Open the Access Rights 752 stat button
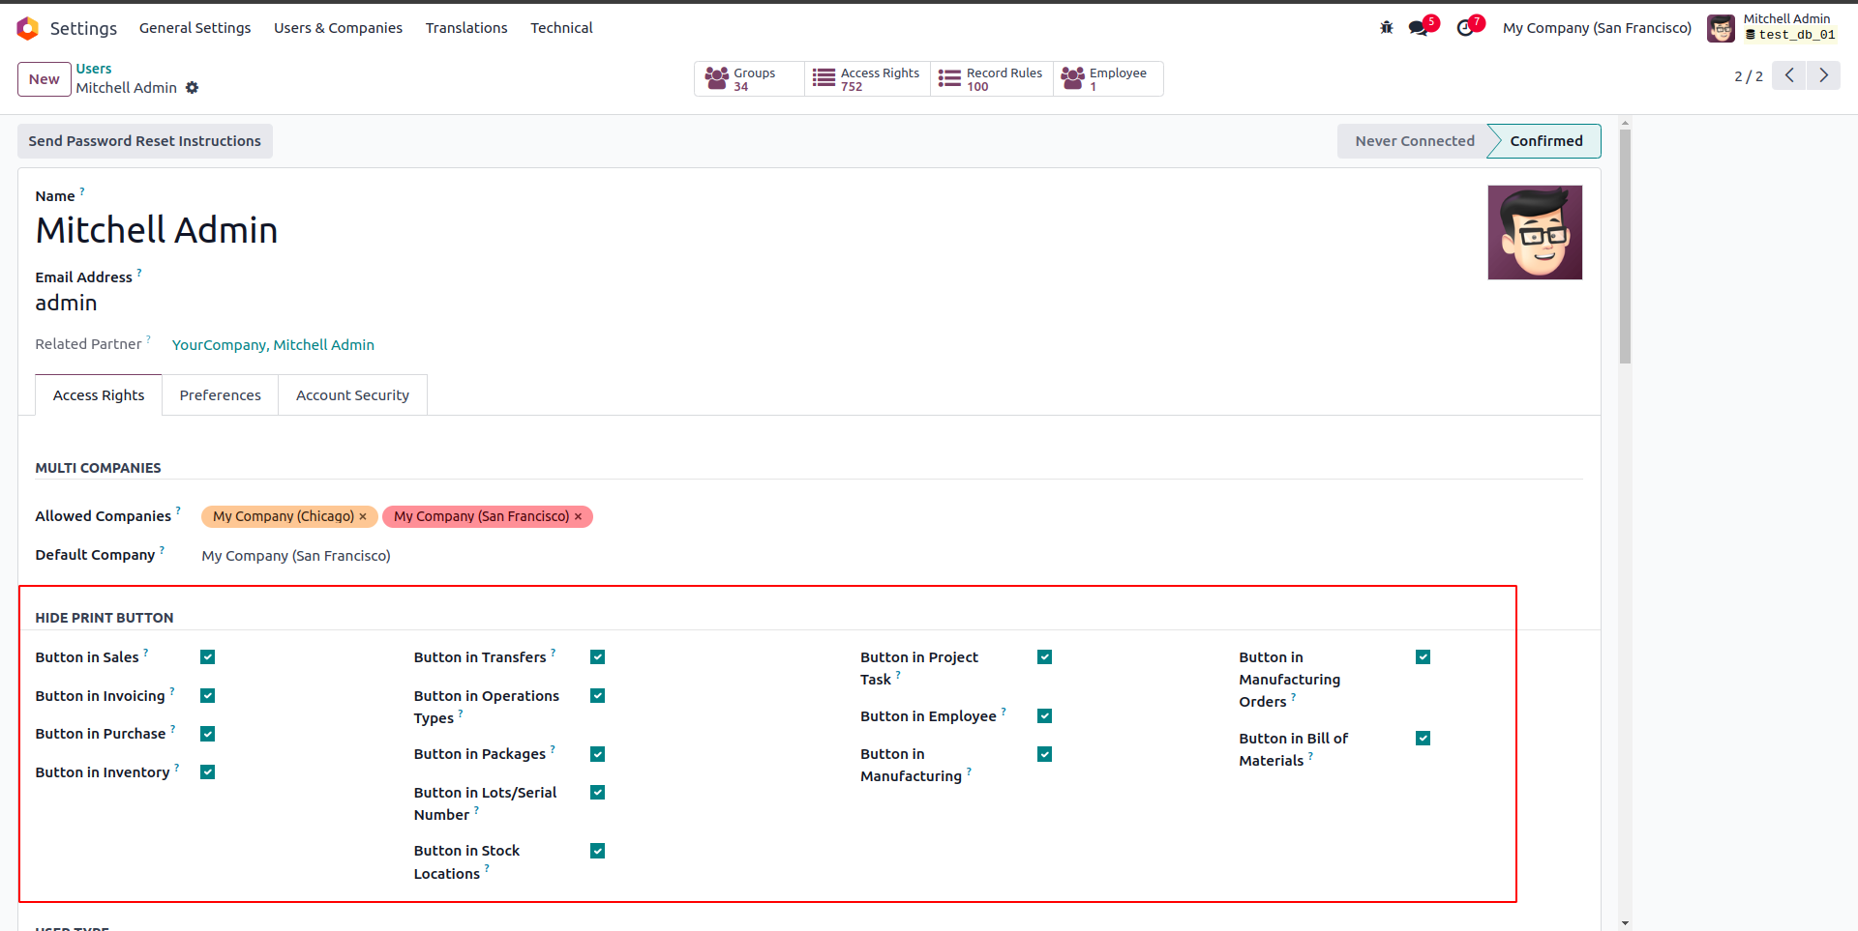This screenshot has height=931, width=1858. click(x=867, y=79)
